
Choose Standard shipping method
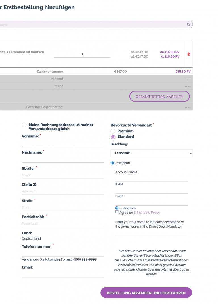click(x=113, y=137)
